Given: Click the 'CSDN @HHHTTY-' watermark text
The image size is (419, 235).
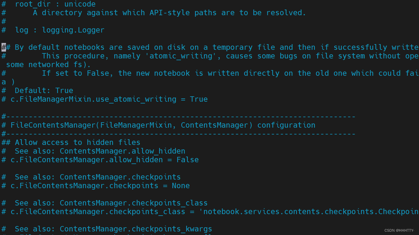Looking at the screenshot, I should pos(399,231).
